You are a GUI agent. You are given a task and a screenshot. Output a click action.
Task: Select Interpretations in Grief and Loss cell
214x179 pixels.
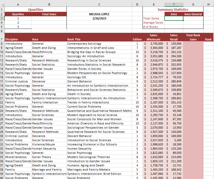pyautogui.click(x=99, y=48)
